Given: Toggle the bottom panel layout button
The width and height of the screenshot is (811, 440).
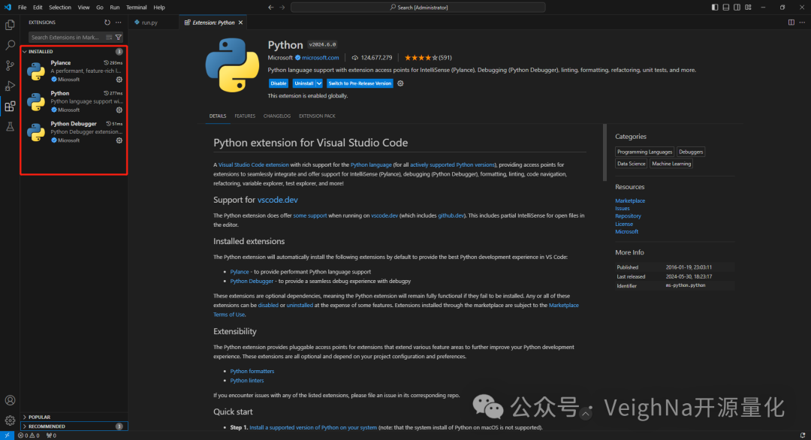Looking at the screenshot, I should coord(735,8).
